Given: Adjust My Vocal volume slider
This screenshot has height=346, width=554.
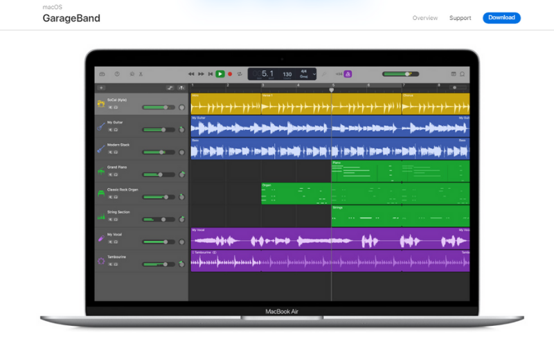Looking at the screenshot, I should click(x=159, y=242).
